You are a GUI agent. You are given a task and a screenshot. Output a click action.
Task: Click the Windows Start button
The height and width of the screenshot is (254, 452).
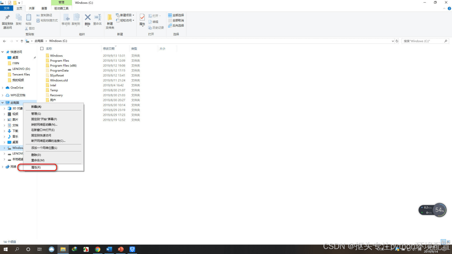tap(6, 249)
